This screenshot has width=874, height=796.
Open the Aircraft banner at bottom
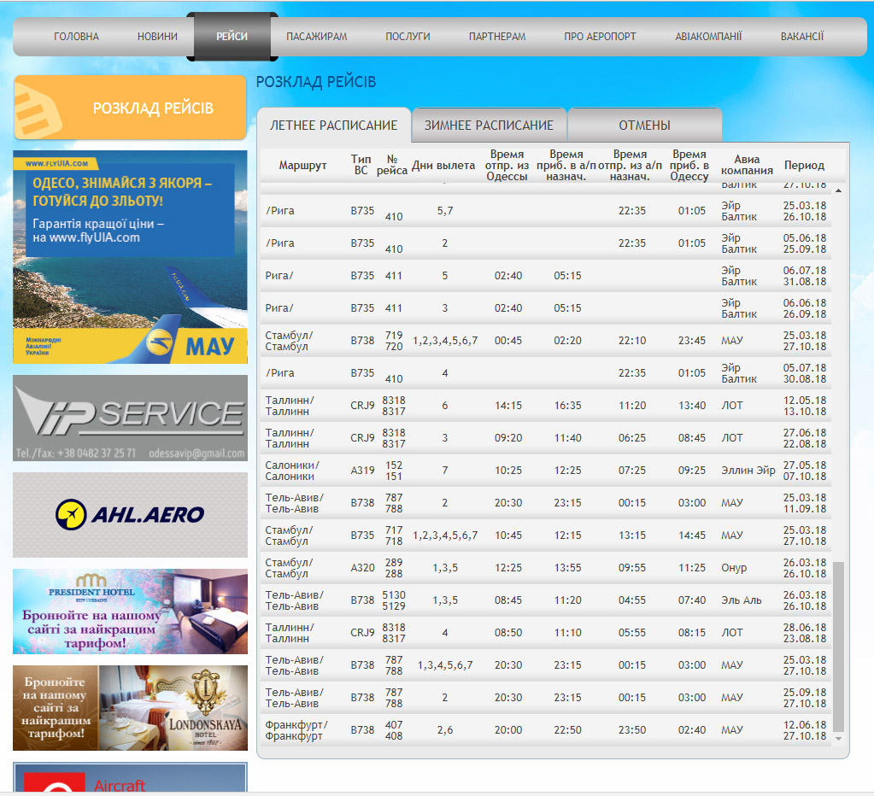click(x=130, y=777)
